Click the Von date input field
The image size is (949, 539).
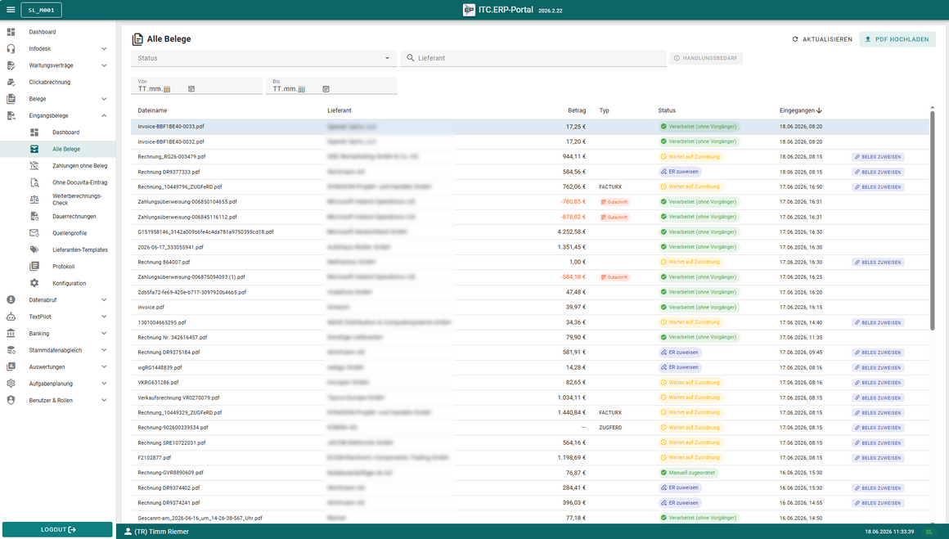point(196,86)
